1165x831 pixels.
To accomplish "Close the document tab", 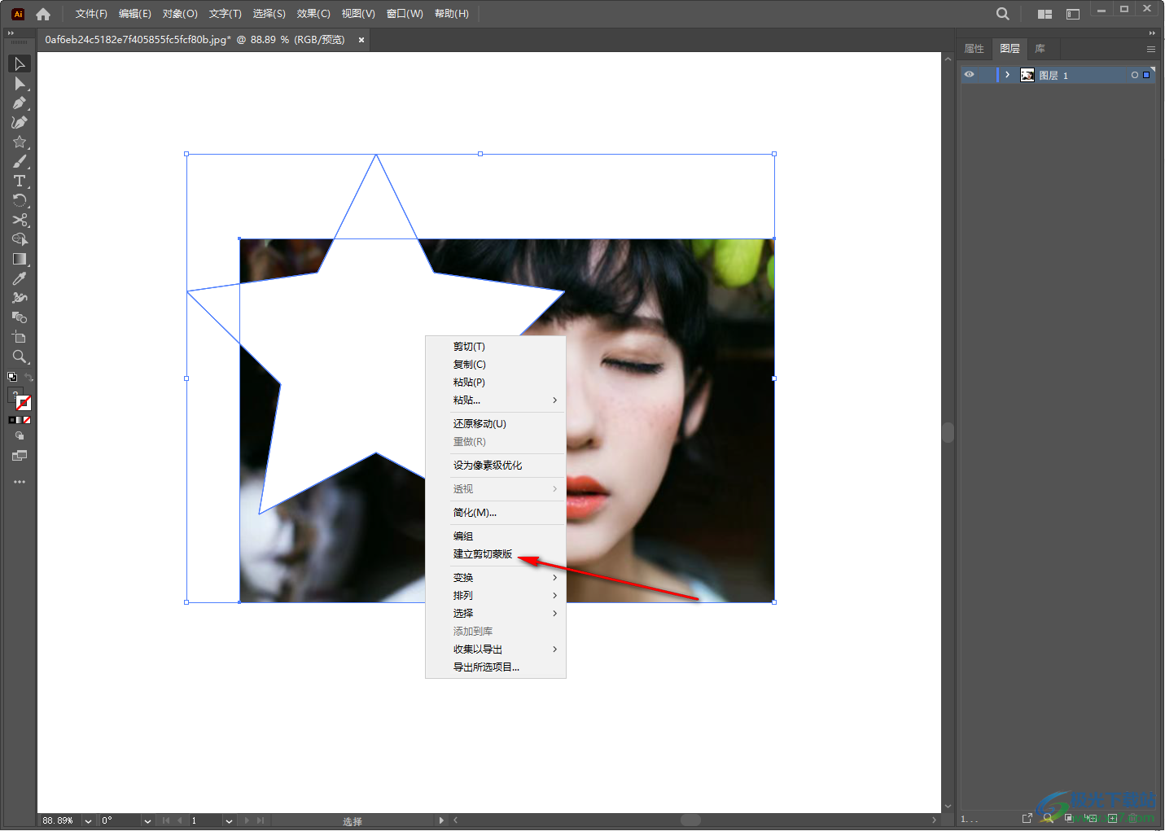I will pos(361,40).
